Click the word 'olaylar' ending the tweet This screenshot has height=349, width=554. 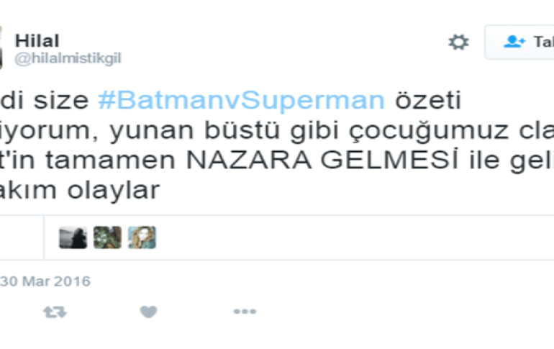tap(114, 191)
